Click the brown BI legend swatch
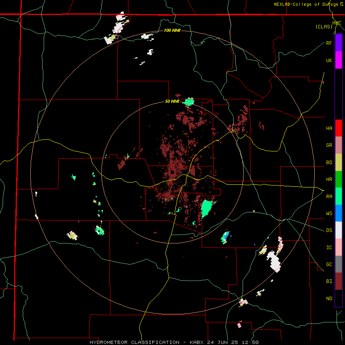This screenshot has width=345, height=345. [x=338, y=281]
